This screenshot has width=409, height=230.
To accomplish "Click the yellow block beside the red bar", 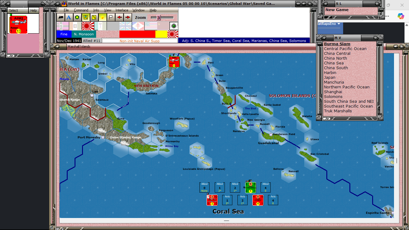I will pyautogui.click(x=161, y=34).
